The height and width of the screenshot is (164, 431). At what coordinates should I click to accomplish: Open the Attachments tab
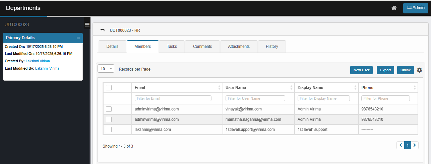pyautogui.click(x=239, y=47)
